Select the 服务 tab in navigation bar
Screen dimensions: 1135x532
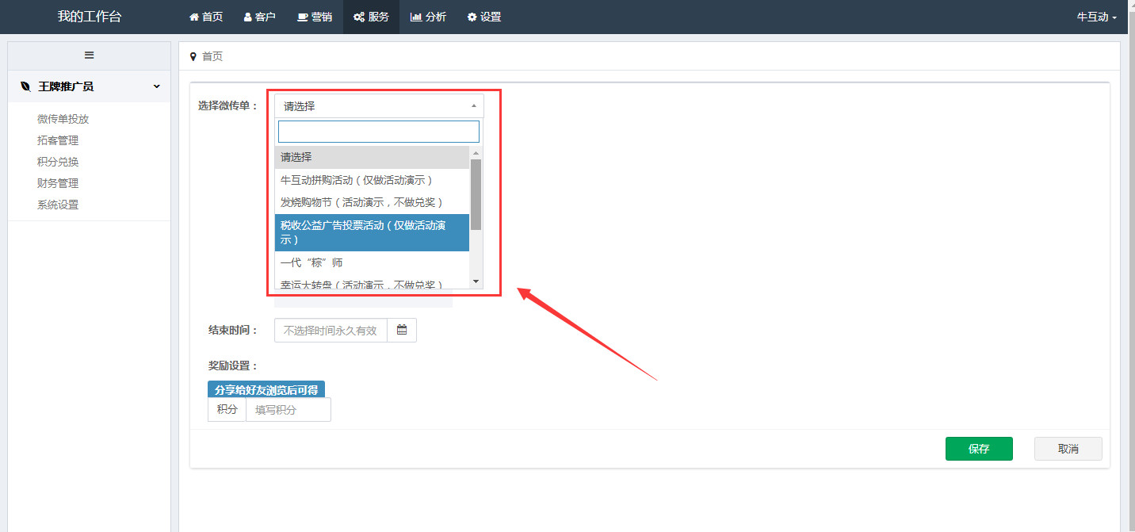pyautogui.click(x=371, y=17)
